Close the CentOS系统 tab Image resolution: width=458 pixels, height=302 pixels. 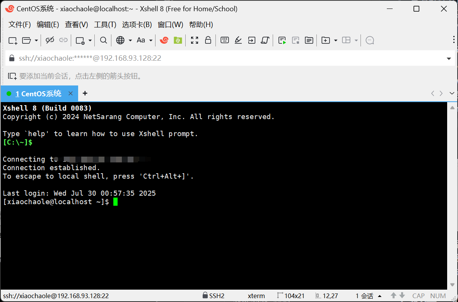click(x=71, y=94)
